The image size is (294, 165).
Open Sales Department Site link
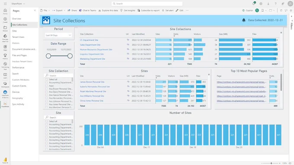[x=90, y=45]
